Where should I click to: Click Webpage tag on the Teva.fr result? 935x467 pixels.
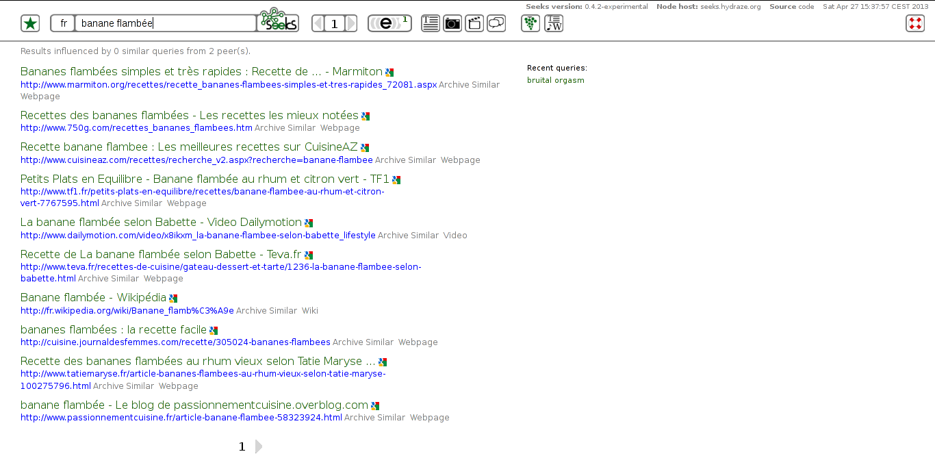164,279
